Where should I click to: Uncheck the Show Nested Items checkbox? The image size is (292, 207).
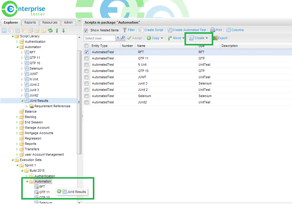[x=86, y=30]
